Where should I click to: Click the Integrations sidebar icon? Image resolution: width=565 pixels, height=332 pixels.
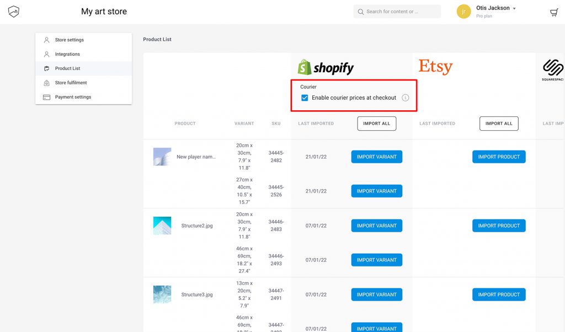pyautogui.click(x=46, y=55)
